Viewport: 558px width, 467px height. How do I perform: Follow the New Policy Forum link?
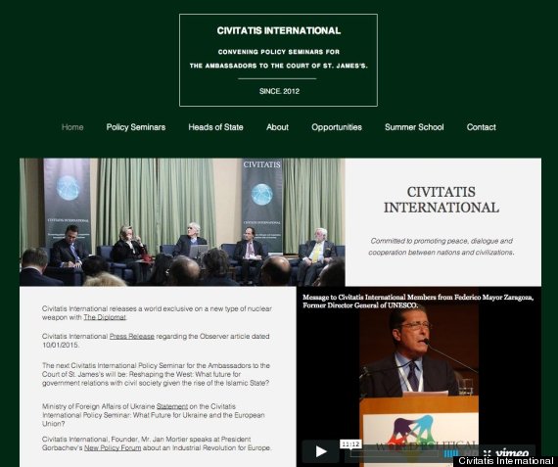click(113, 447)
